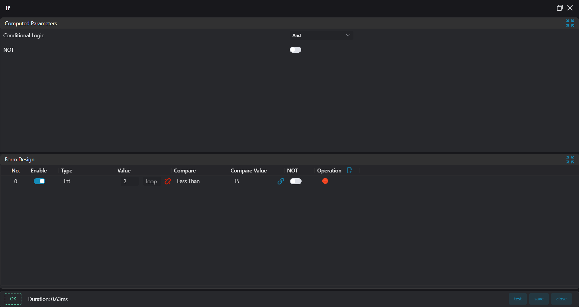Viewport: 579px width, 307px height.
Task: Click the Value input field showing 2
Action: tap(129, 181)
